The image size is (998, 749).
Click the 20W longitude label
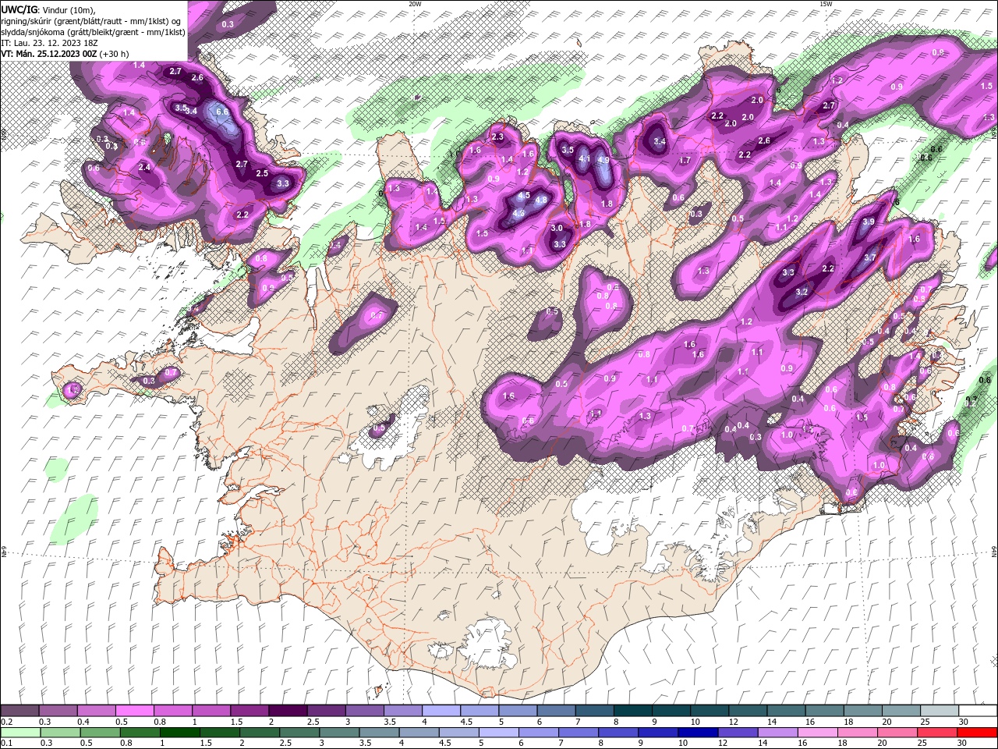(415, 4)
